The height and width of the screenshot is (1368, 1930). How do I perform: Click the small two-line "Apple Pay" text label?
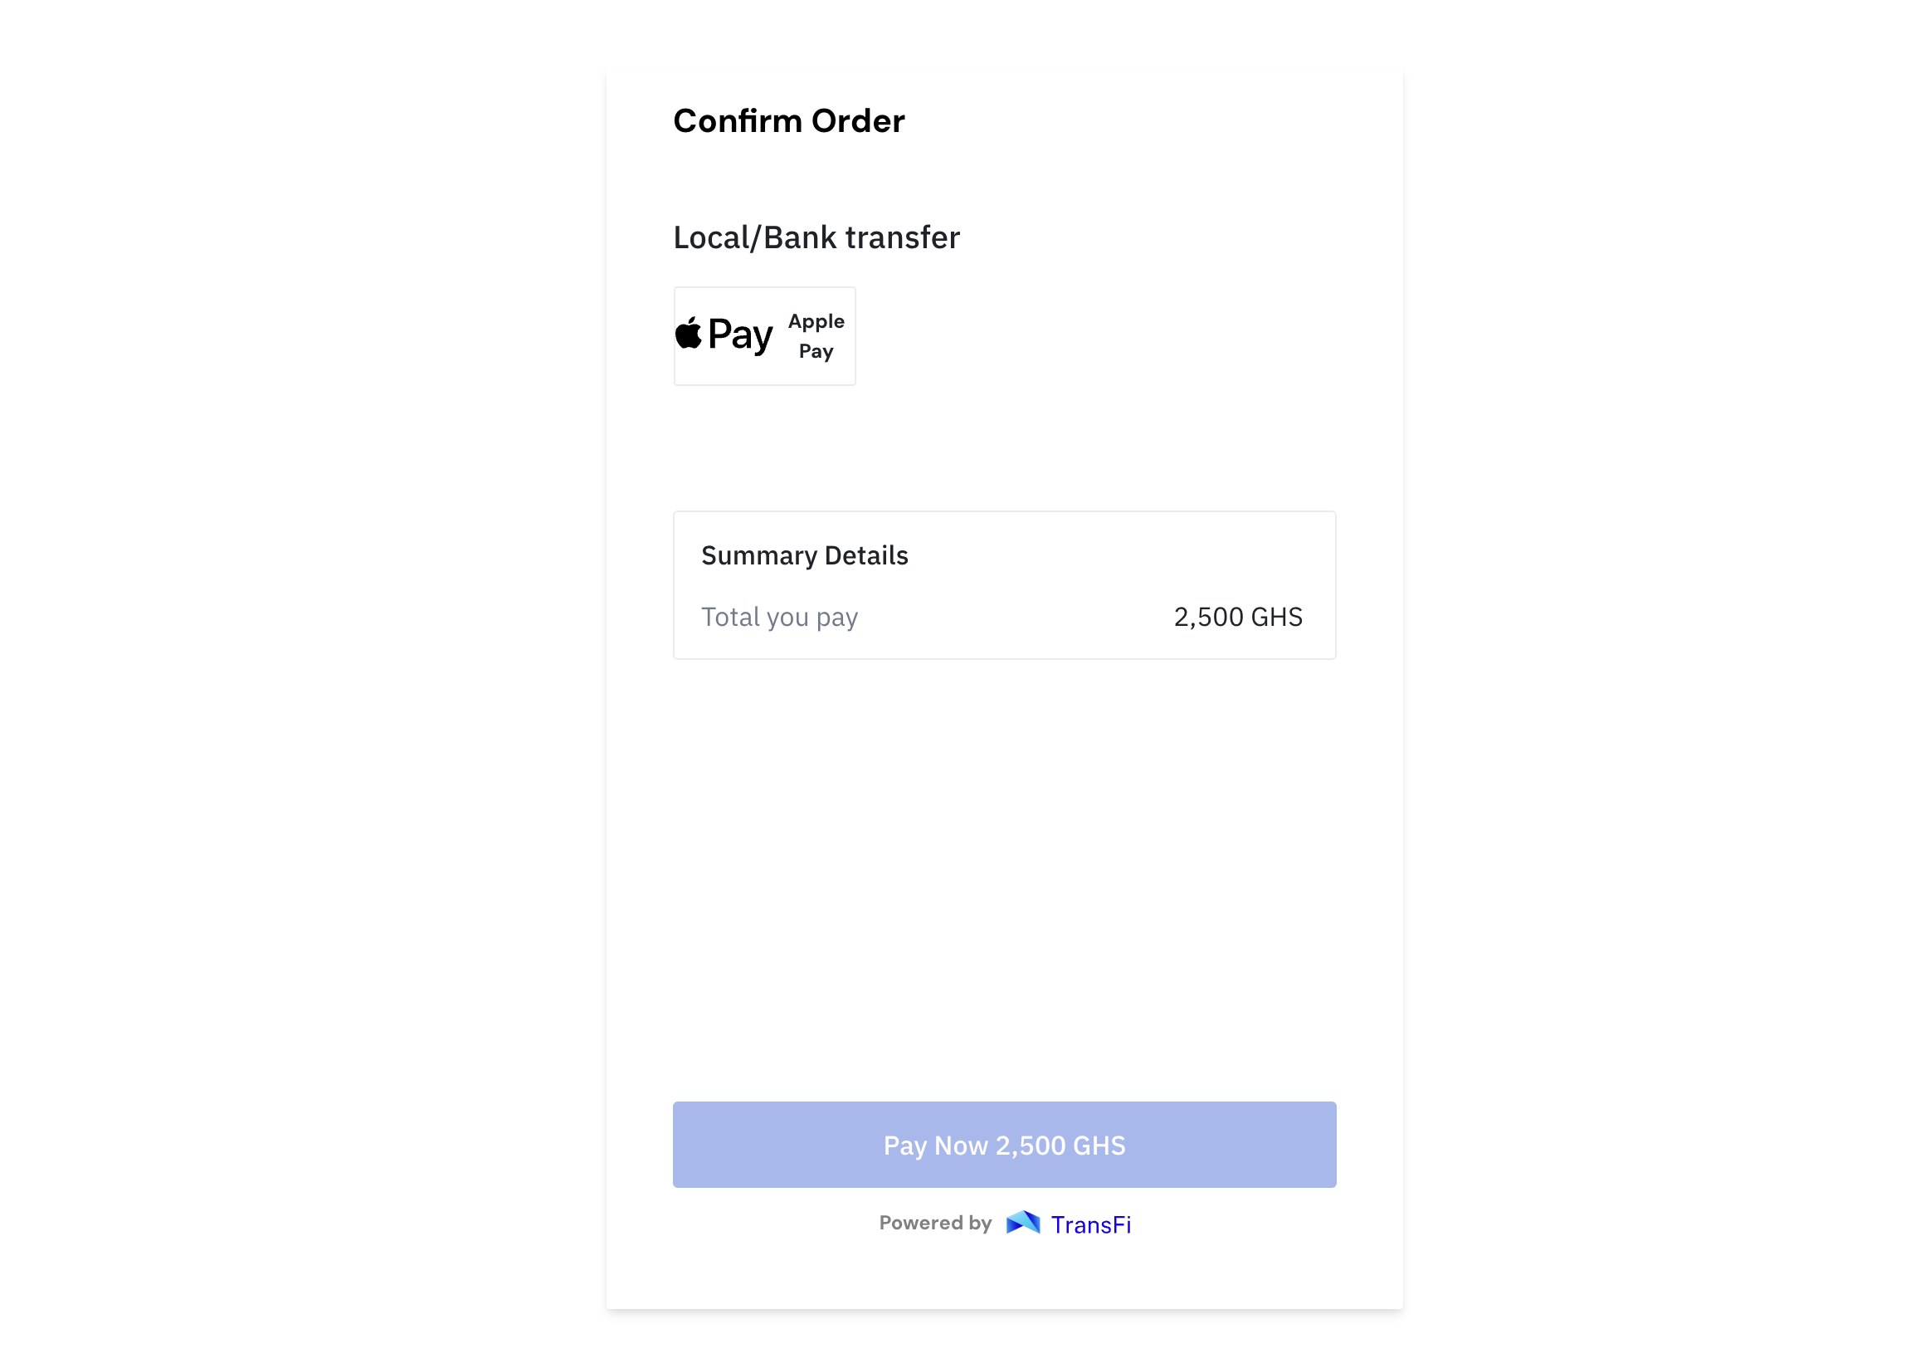click(816, 336)
